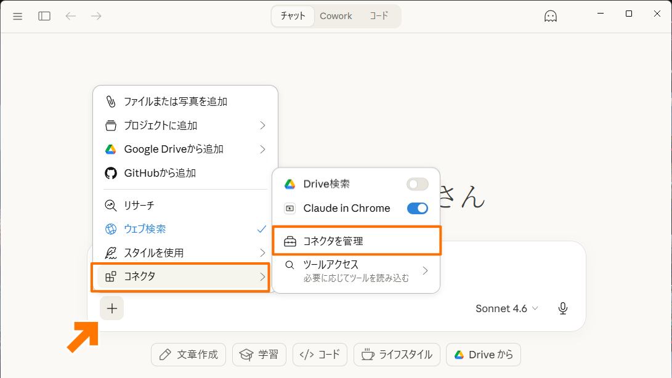Viewport: 672px width, 378px height.
Task: Open the hamburger menu
Action: [17, 15]
